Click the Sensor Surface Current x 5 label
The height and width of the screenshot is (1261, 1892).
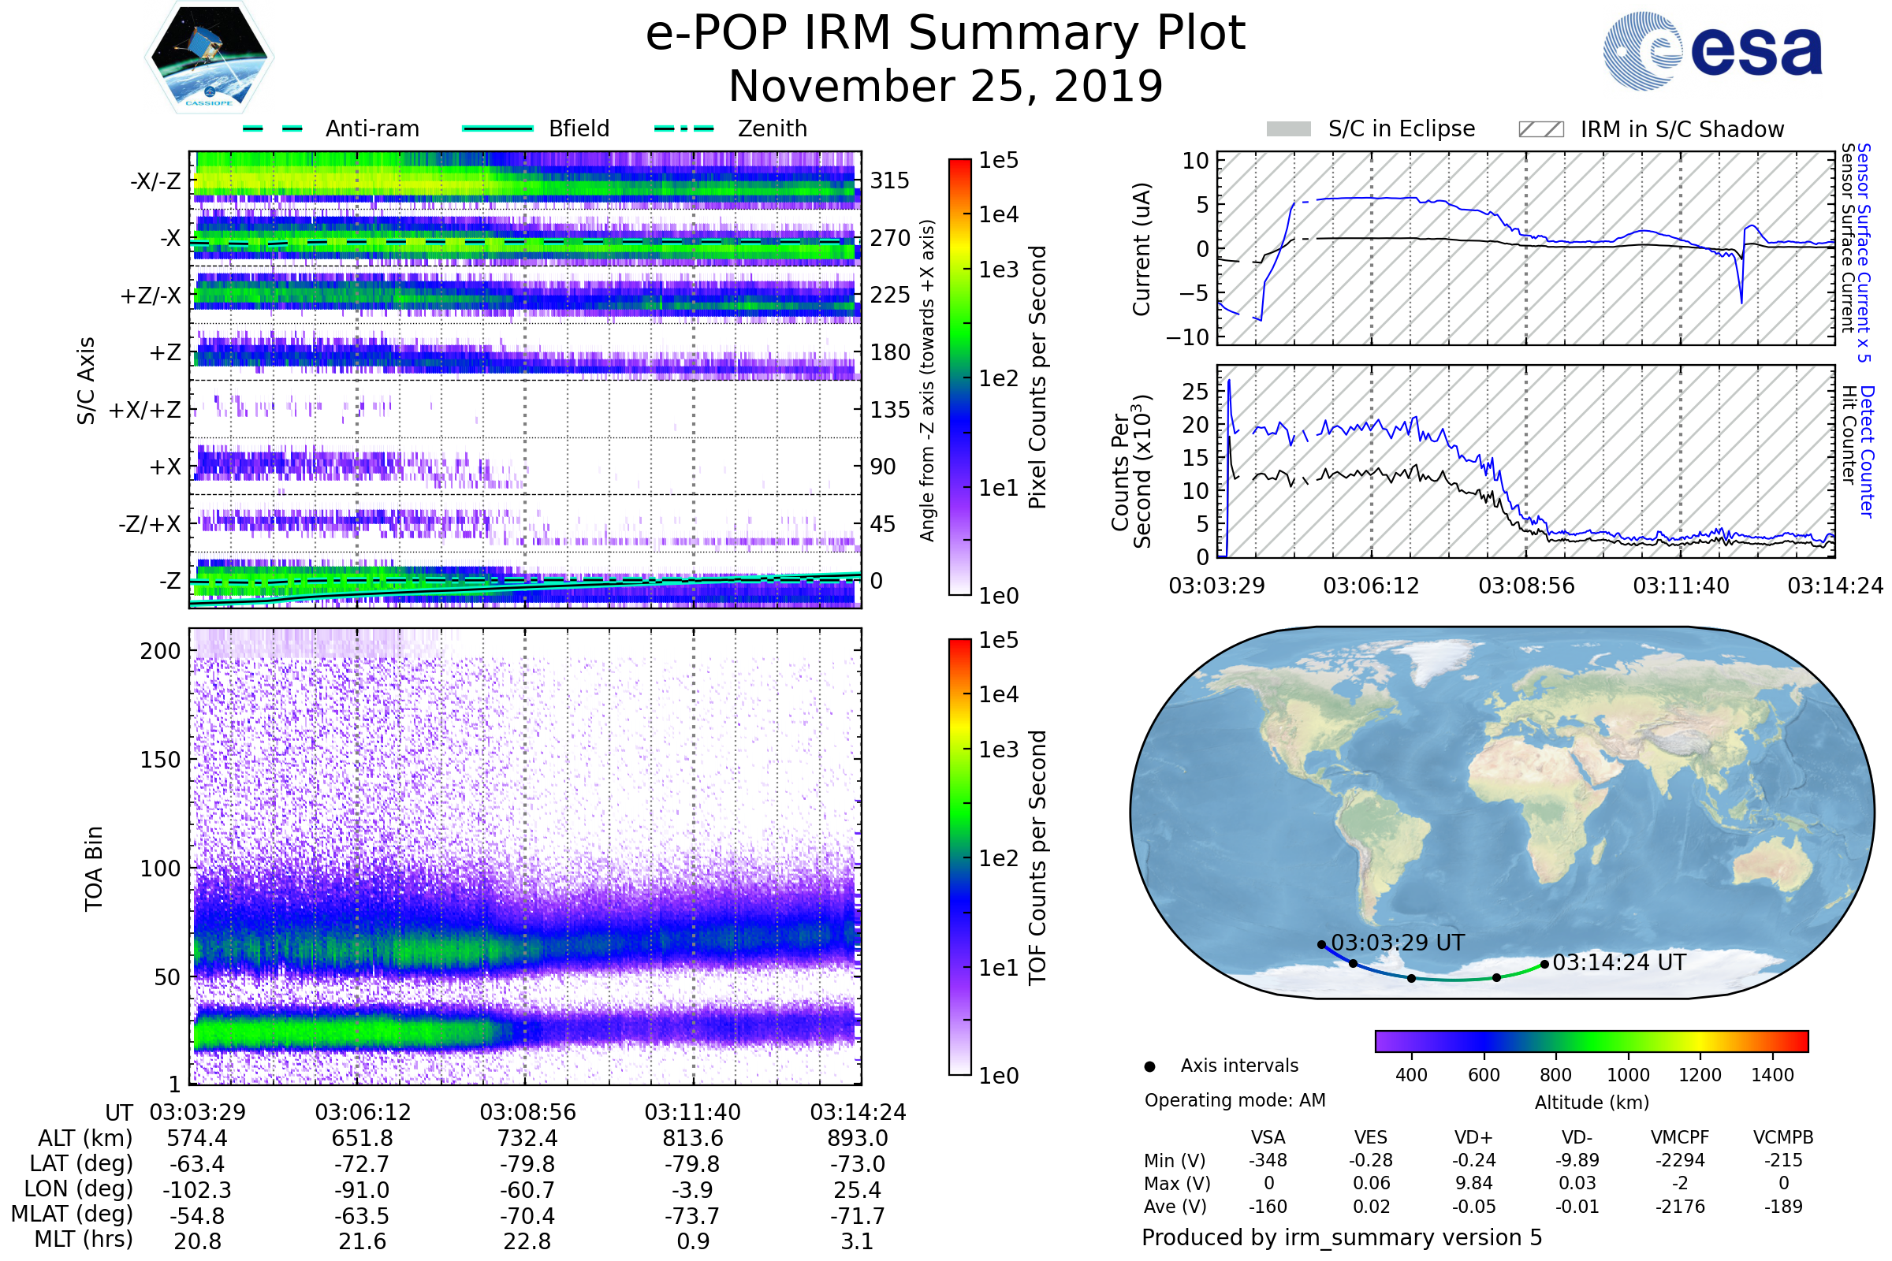[x=1864, y=252]
